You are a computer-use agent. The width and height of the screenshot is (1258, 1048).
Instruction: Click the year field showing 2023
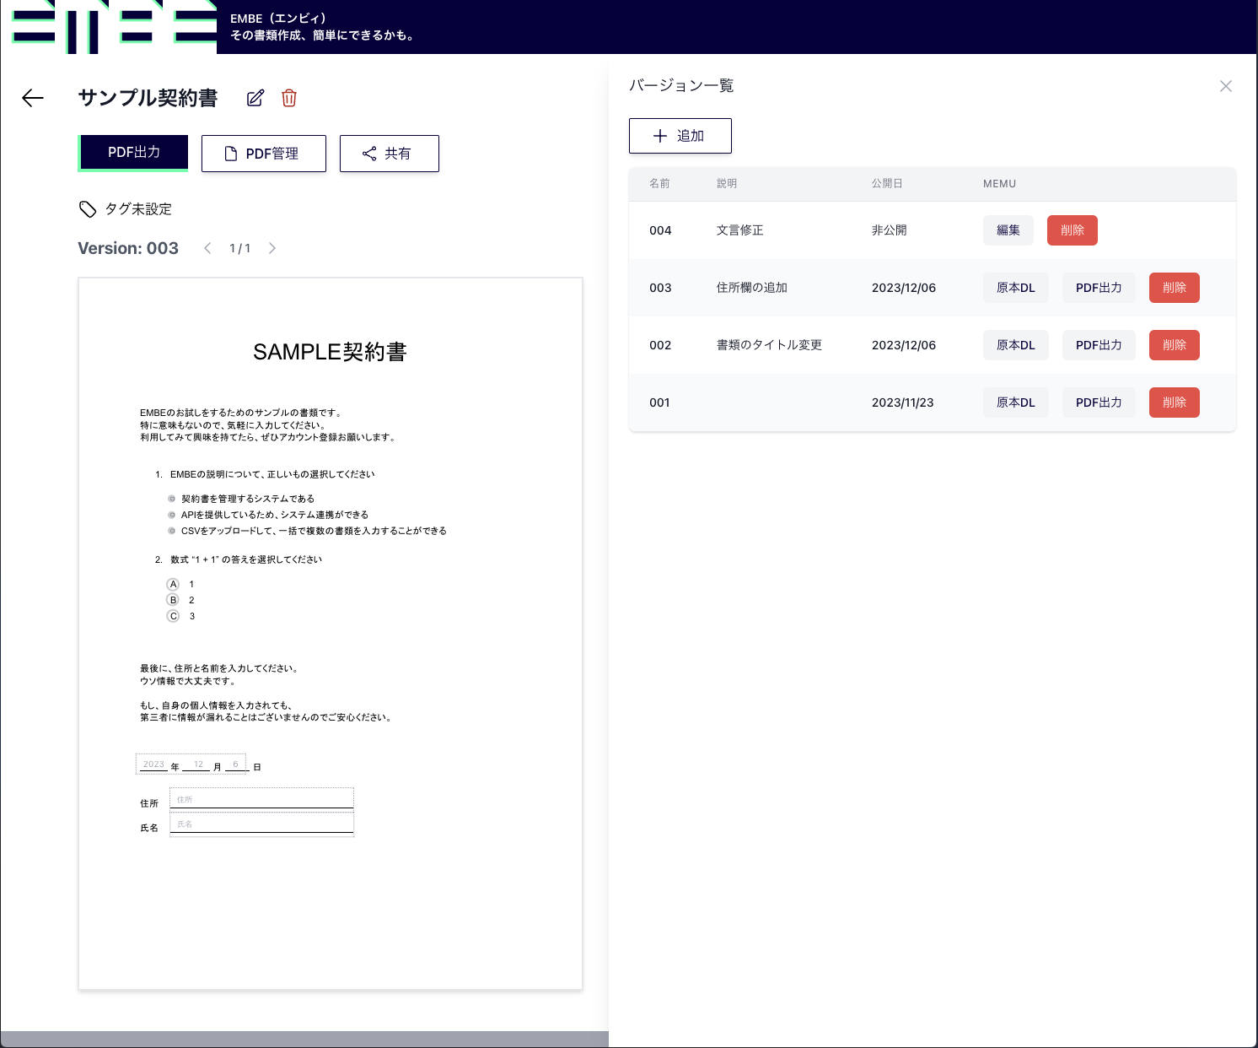click(x=153, y=764)
